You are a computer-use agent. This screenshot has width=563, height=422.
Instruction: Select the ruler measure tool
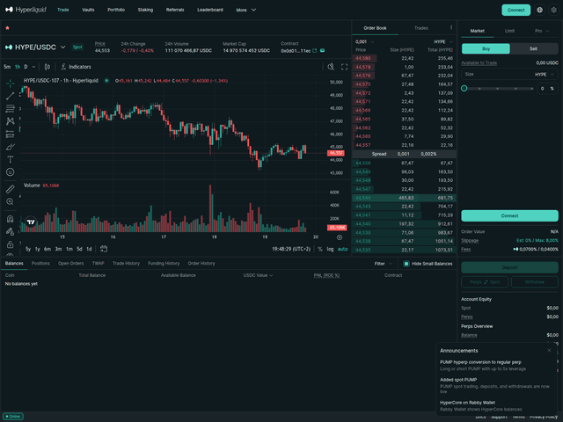pyautogui.click(x=10, y=189)
